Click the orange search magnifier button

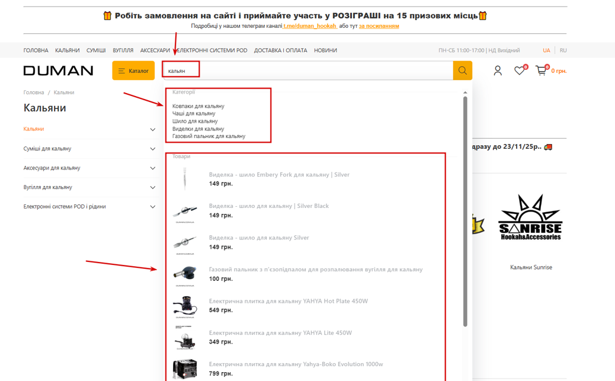(462, 71)
